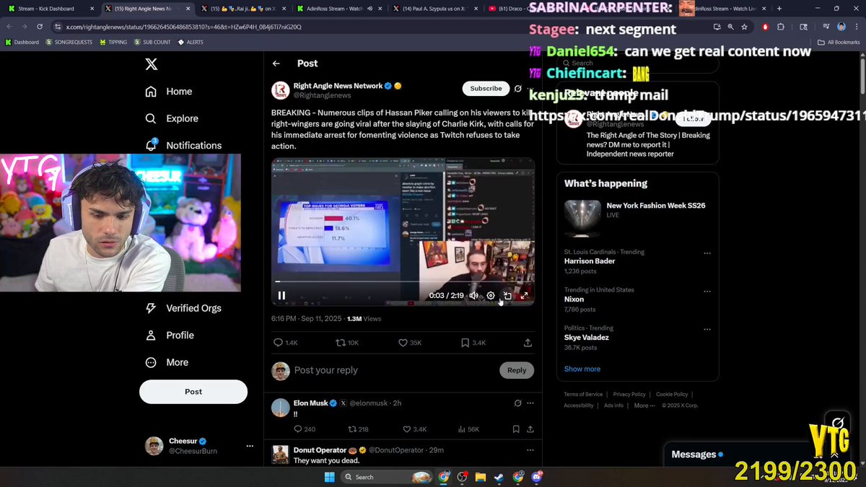The image size is (866, 487).
Task: Repost Elon Musk's comment (218)
Action: tap(358, 429)
